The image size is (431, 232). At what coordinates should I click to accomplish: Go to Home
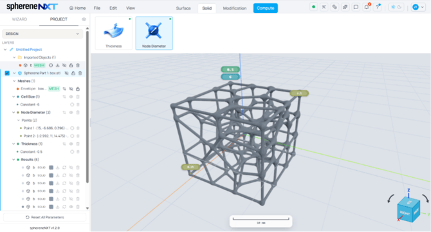click(x=77, y=8)
